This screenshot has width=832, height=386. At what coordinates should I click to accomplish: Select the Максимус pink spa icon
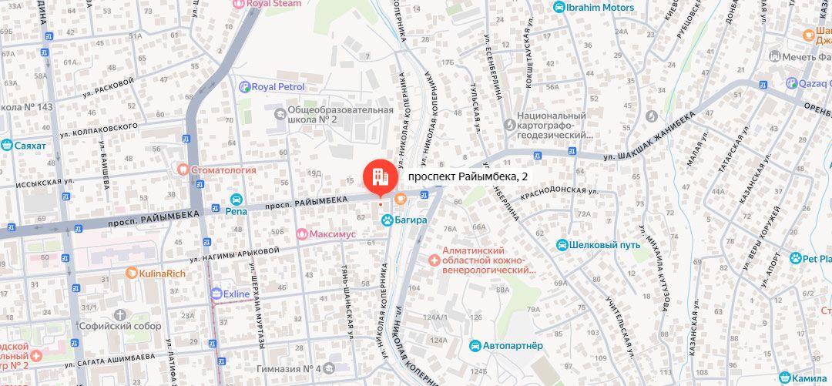tap(302, 233)
